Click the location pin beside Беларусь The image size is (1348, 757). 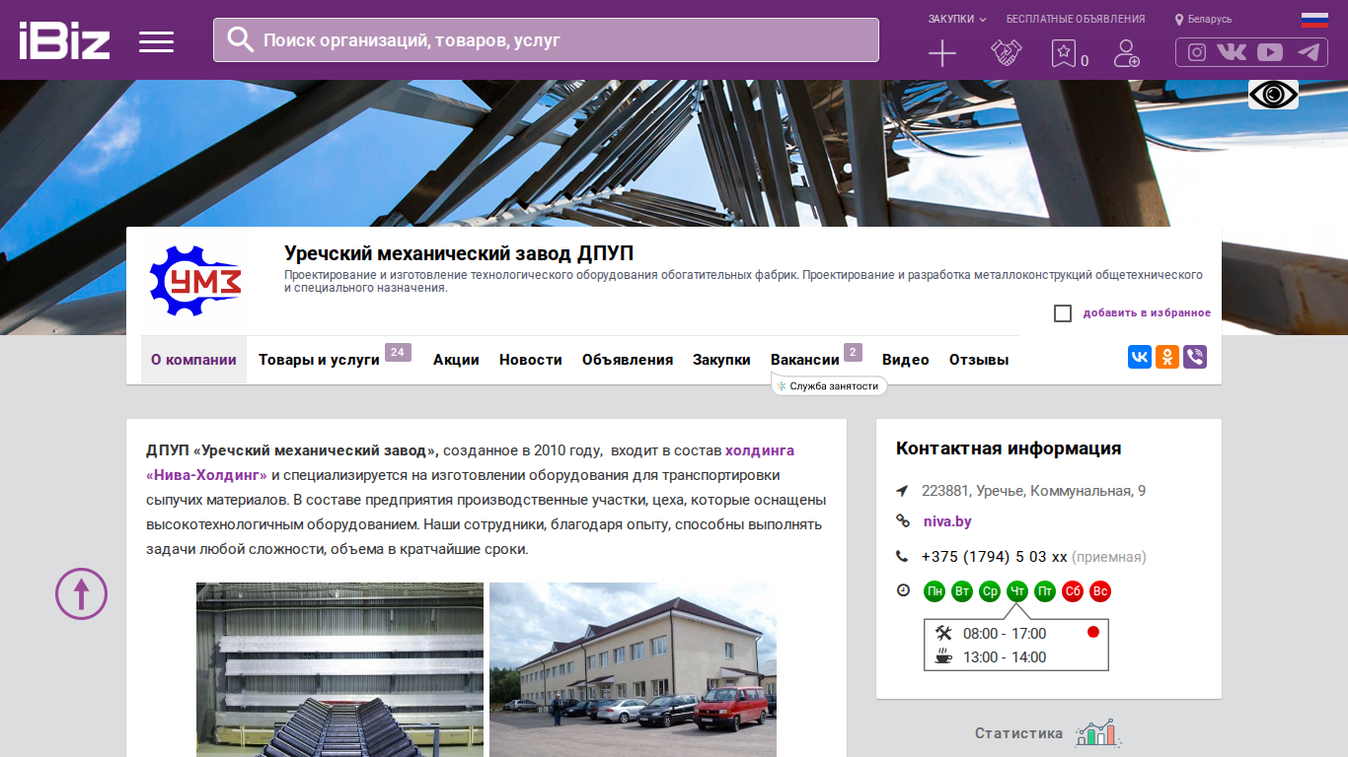[x=1179, y=20]
